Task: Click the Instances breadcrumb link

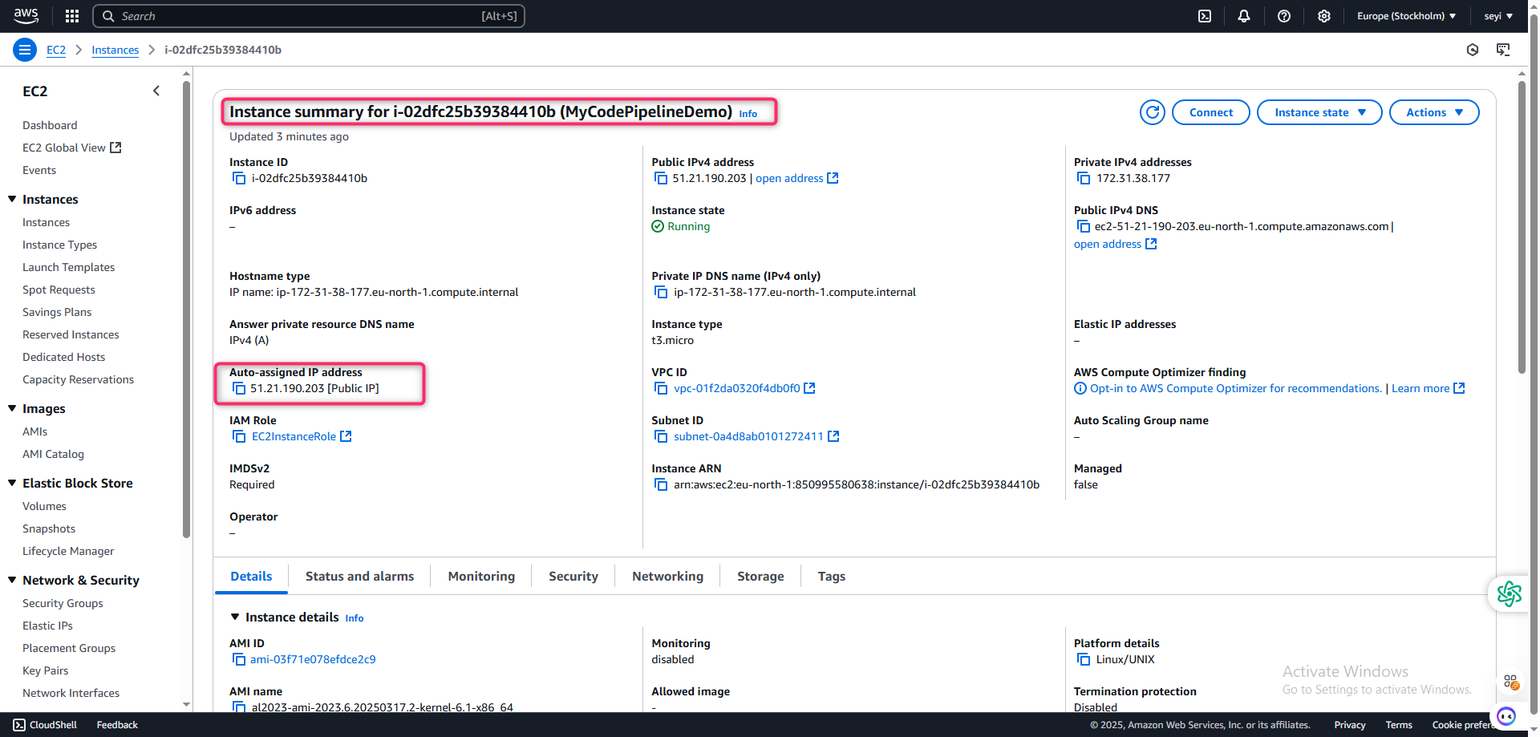Action: 115,50
